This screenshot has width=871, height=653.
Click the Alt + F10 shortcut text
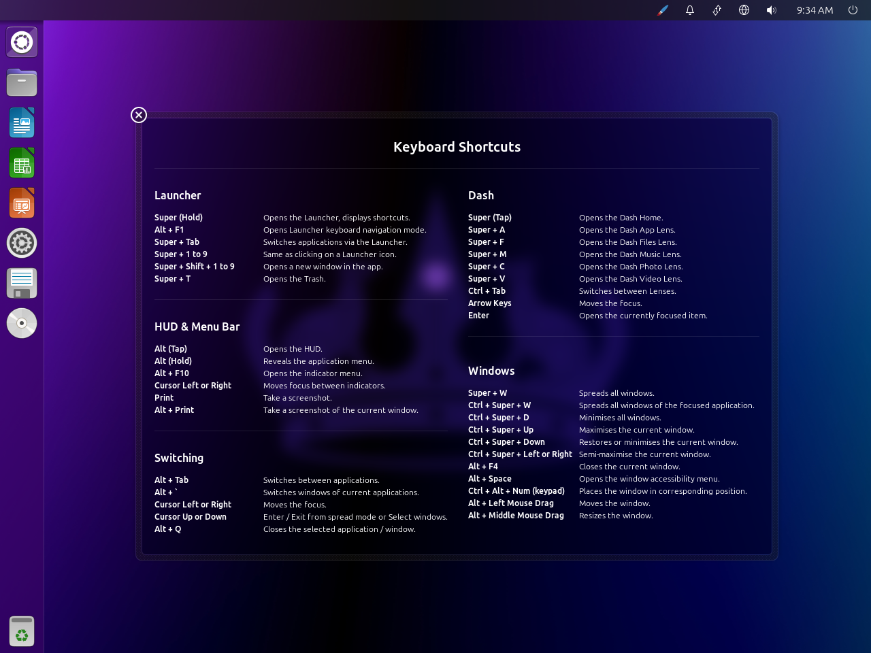[171, 373]
